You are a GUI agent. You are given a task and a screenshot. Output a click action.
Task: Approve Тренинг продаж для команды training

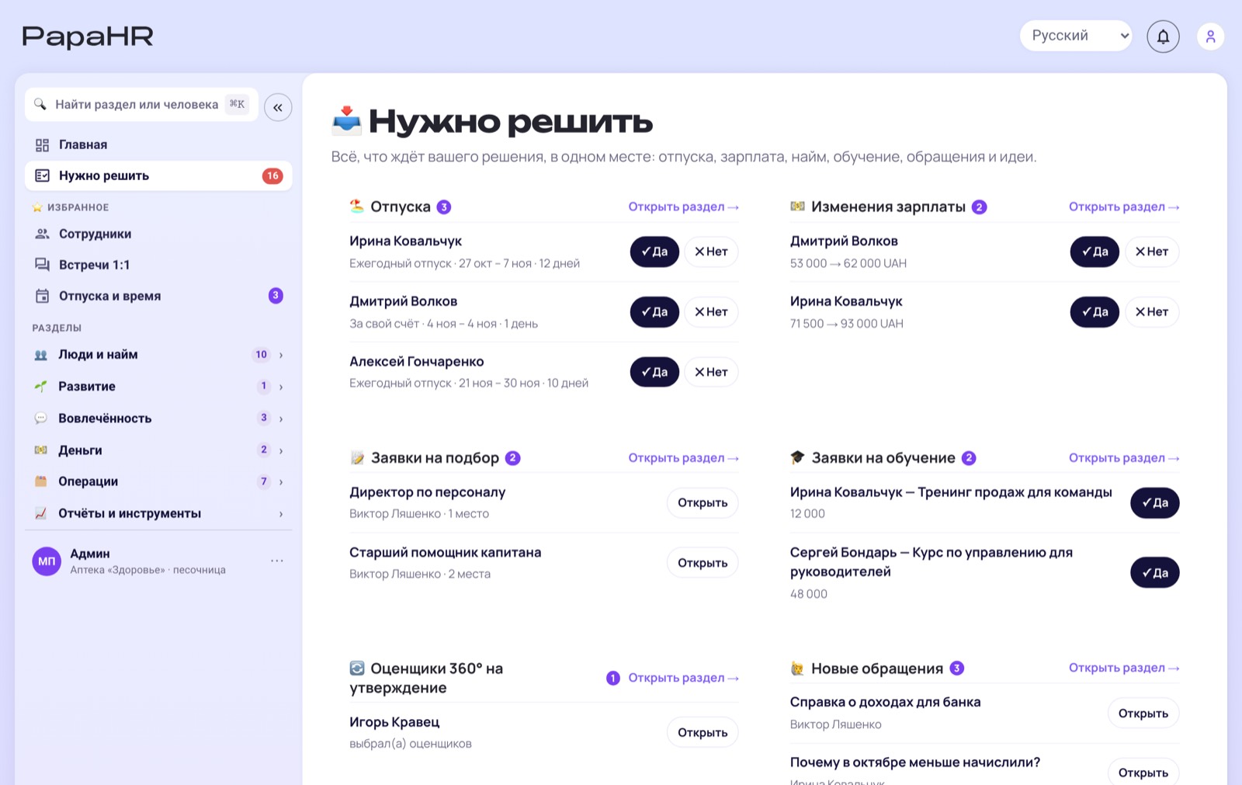coord(1155,502)
